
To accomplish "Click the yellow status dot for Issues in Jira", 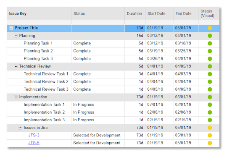I will pos(210,128).
